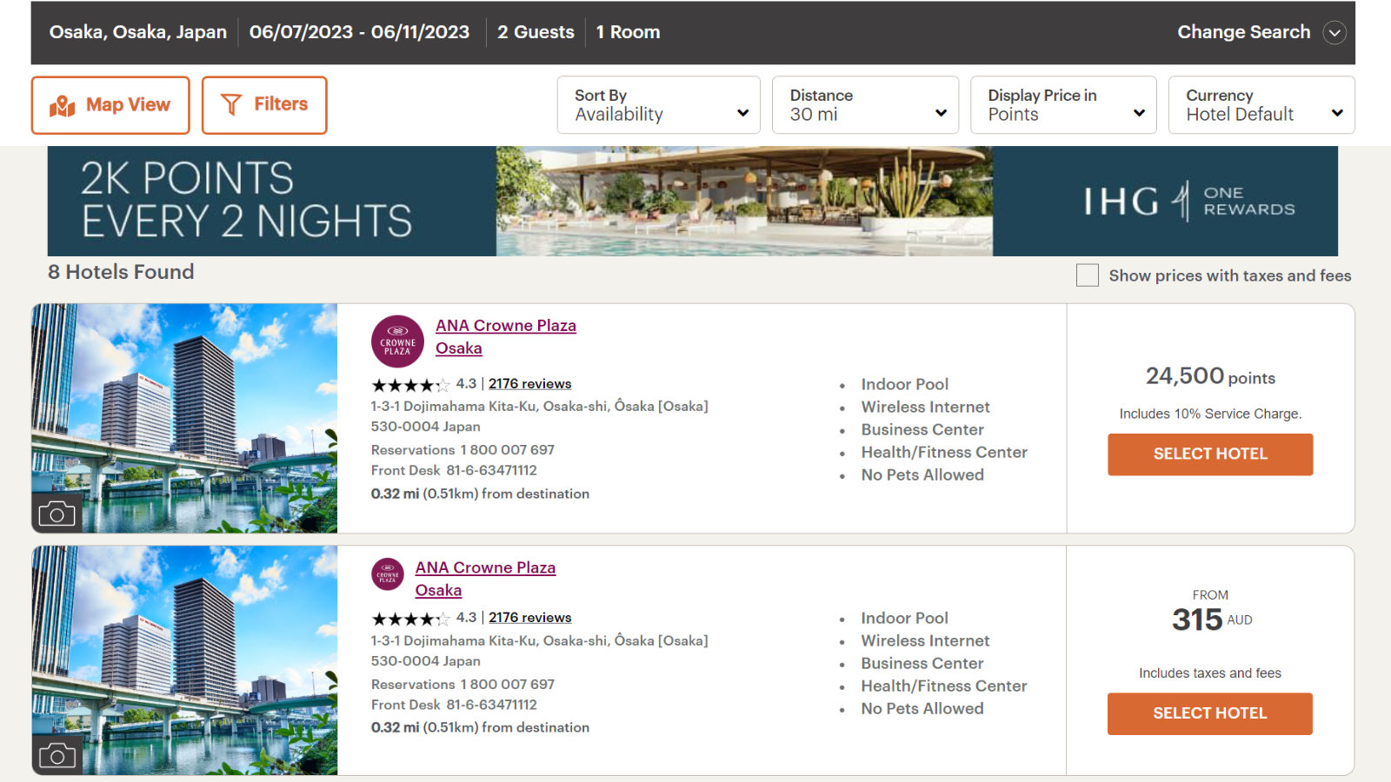Open the Change Search chevron circle icon
Viewport: 1391px width, 782px height.
coord(1334,33)
